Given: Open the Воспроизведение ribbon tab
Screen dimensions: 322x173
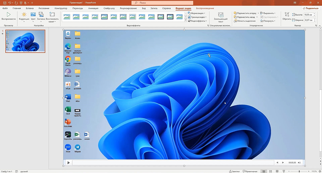Looking at the screenshot, I should click(x=205, y=8).
